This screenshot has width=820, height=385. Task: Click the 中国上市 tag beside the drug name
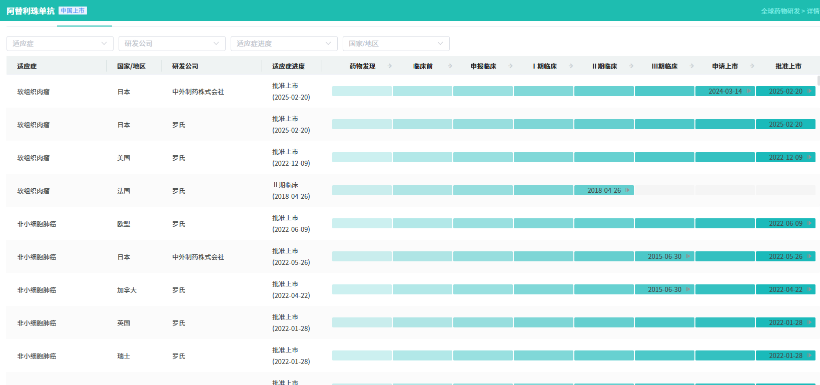coord(73,11)
